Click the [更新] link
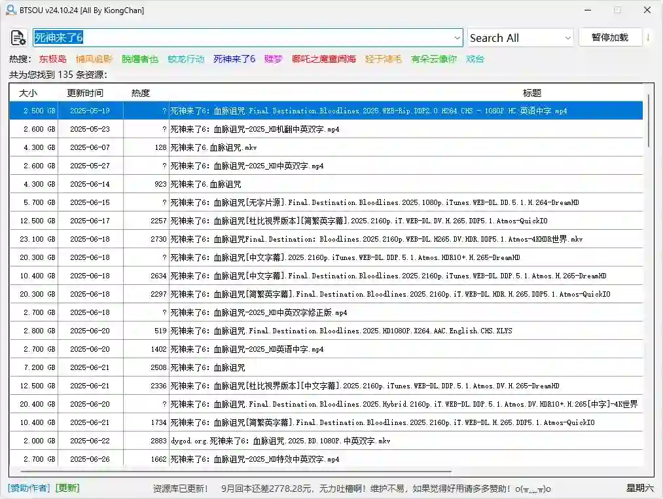Viewport: 663px width, 499px height. pos(67,488)
